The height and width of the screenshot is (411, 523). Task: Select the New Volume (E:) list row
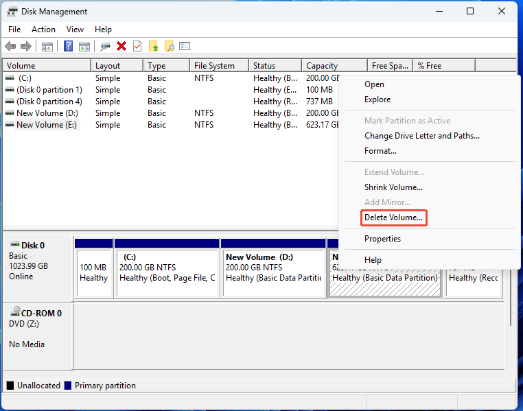click(x=172, y=125)
